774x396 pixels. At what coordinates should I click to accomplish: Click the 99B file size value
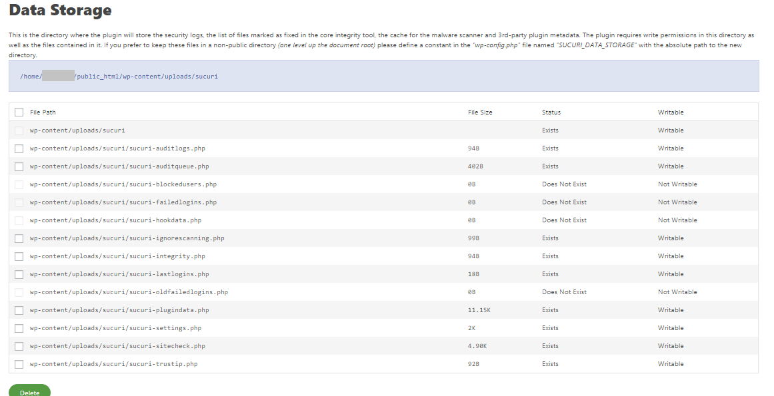tap(473, 238)
